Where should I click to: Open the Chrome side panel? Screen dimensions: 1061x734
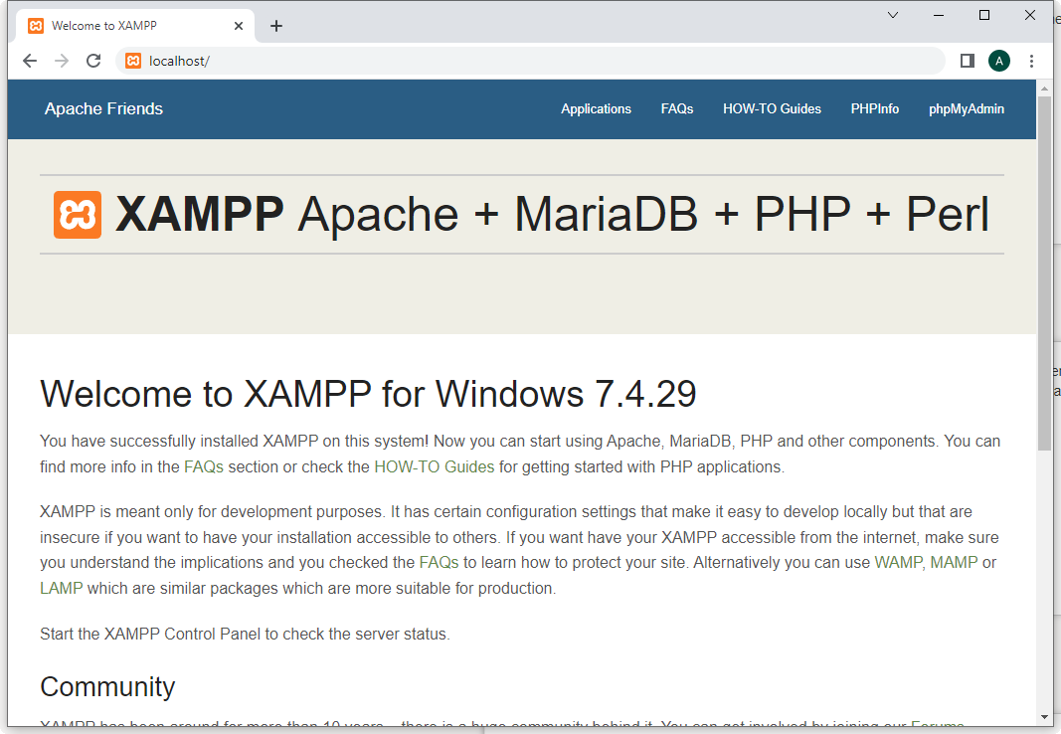coord(967,61)
